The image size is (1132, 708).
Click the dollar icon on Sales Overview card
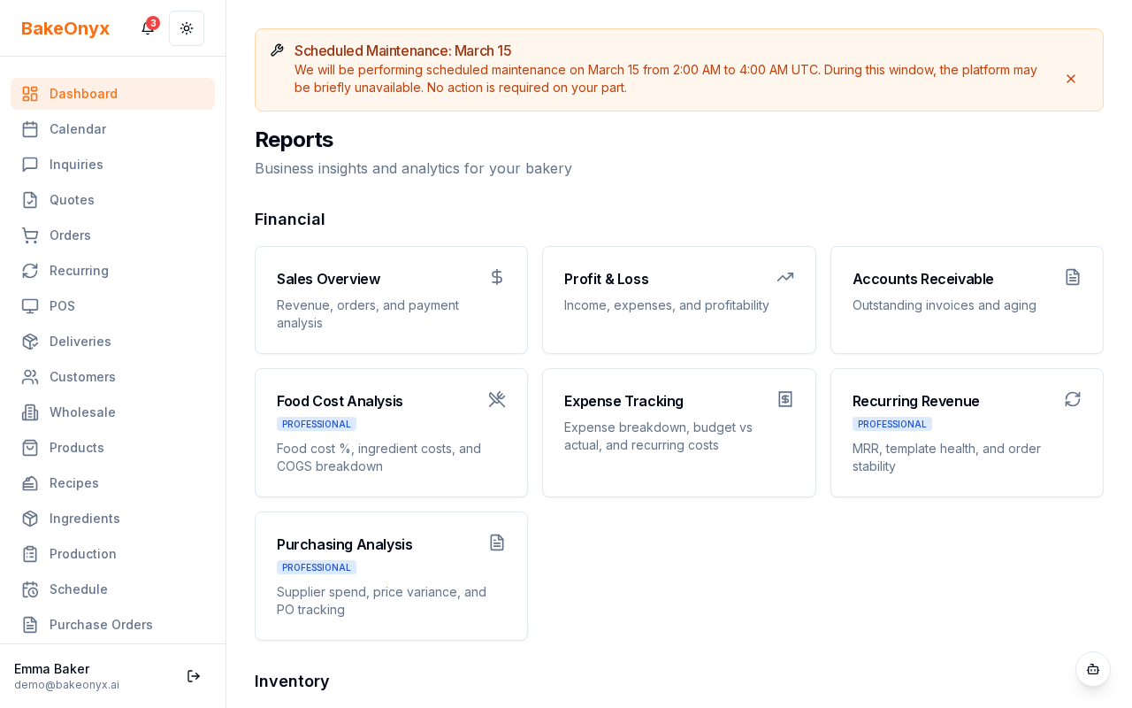pyautogui.click(x=497, y=277)
